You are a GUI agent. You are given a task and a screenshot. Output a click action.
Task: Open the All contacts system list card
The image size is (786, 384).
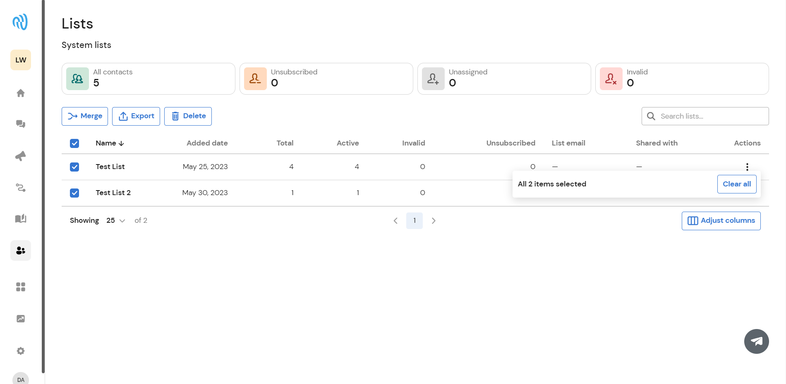pyautogui.click(x=149, y=79)
